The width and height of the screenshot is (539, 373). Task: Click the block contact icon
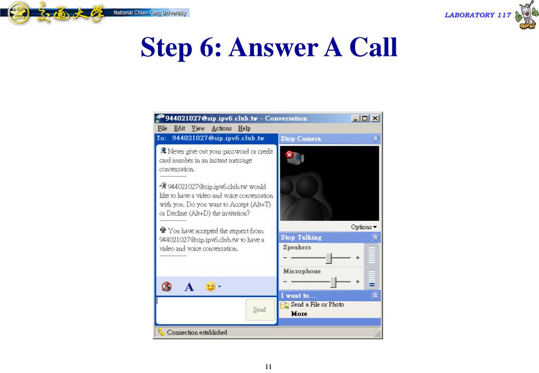166,287
